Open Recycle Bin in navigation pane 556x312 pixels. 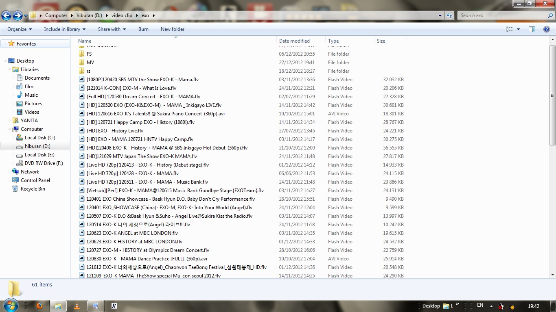[x=33, y=189]
